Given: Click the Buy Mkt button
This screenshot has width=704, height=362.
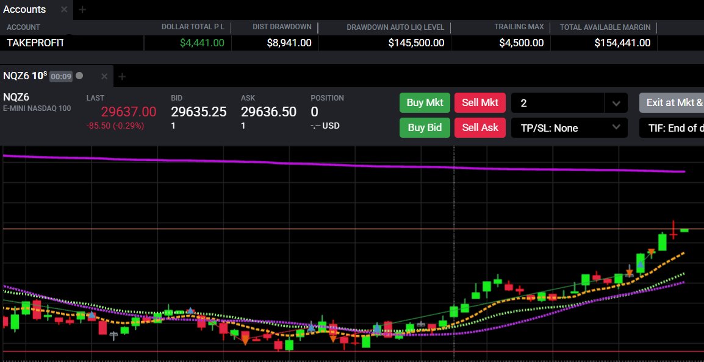Looking at the screenshot, I should (425, 103).
